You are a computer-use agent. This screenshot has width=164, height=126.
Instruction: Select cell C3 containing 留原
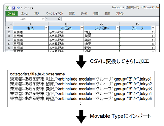click(102, 36)
